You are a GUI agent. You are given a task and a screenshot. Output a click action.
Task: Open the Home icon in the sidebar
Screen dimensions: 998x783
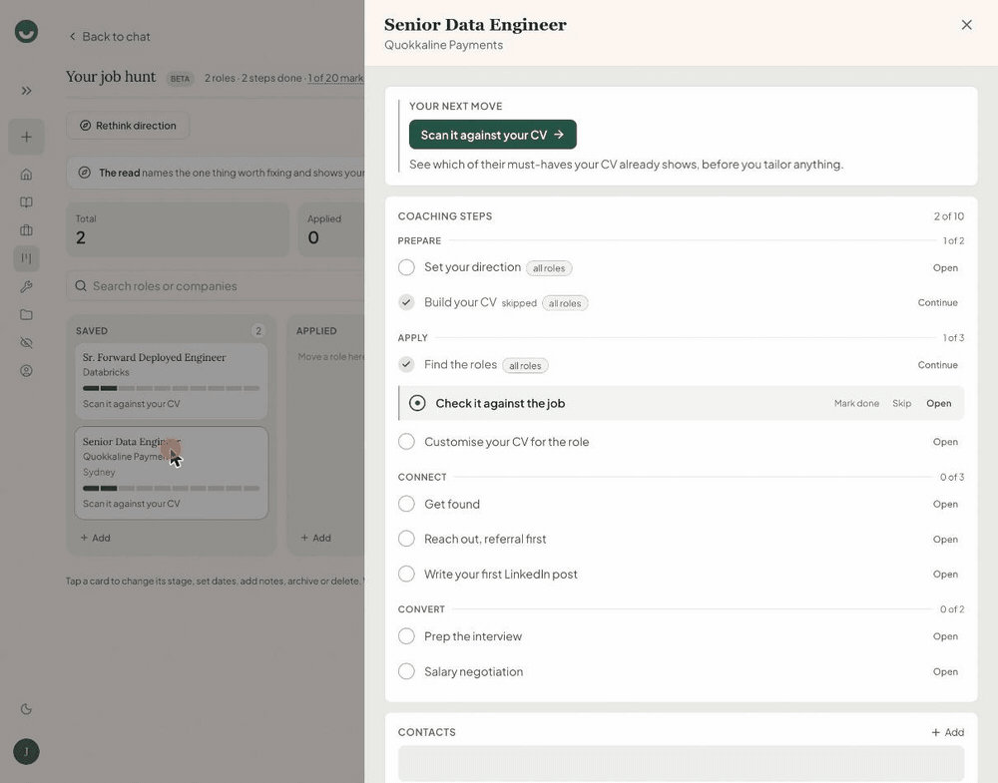tap(26, 175)
